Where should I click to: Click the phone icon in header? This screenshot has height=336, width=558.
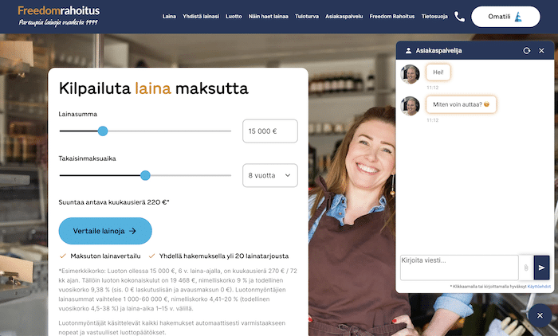point(459,17)
